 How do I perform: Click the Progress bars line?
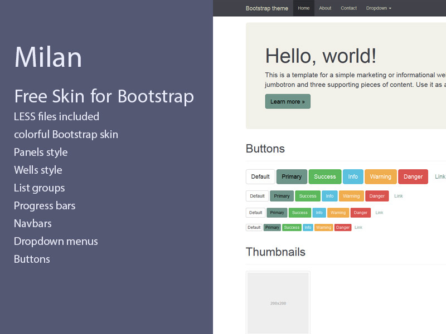(45, 205)
